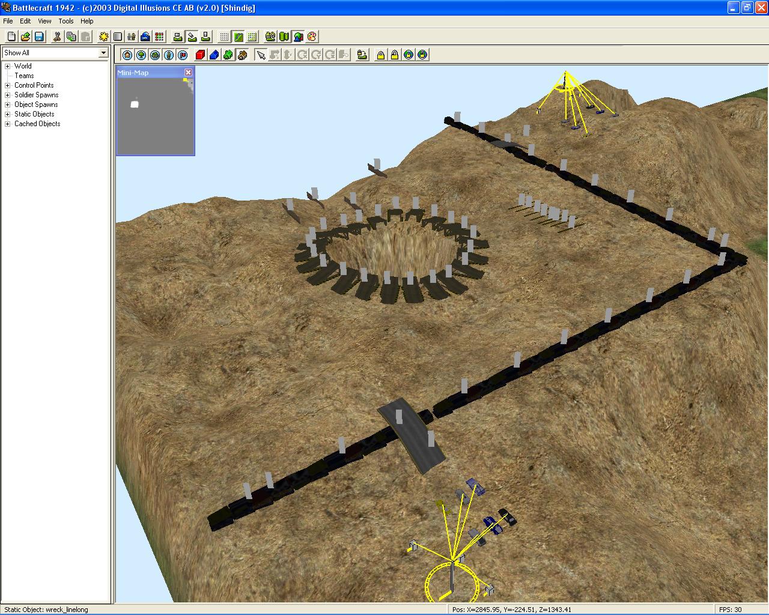Click the snap-to-ground terrain icon
The height and width of the screenshot is (615, 769).
[362, 55]
